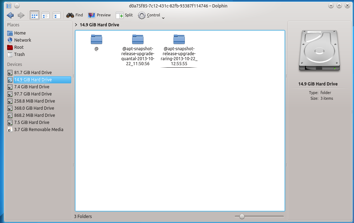Switch to Icons view mode

click(35, 15)
